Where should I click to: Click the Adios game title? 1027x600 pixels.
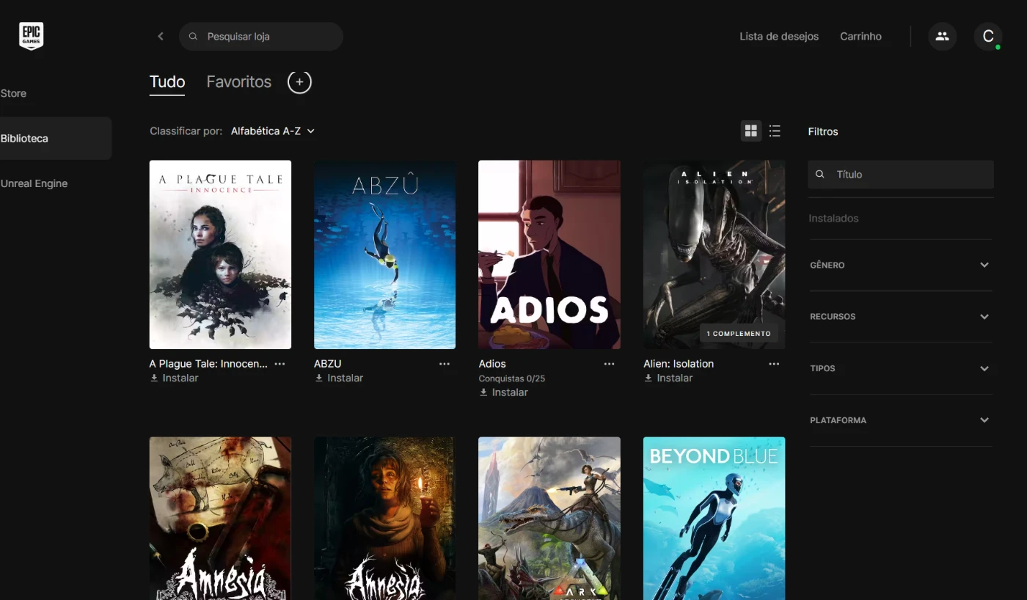pos(492,364)
